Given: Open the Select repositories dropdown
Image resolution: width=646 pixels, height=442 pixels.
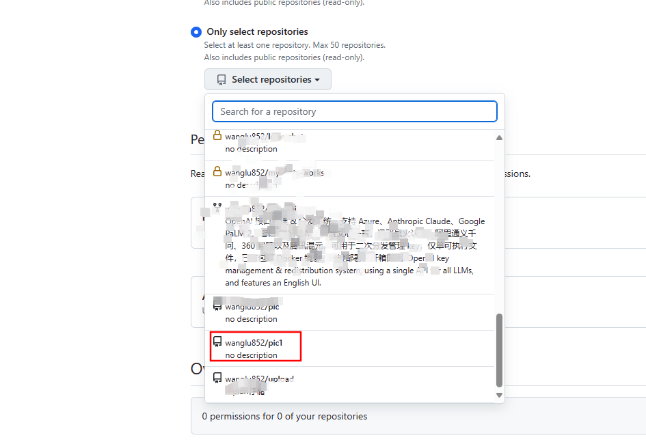Looking at the screenshot, I should tap(268, 79).
